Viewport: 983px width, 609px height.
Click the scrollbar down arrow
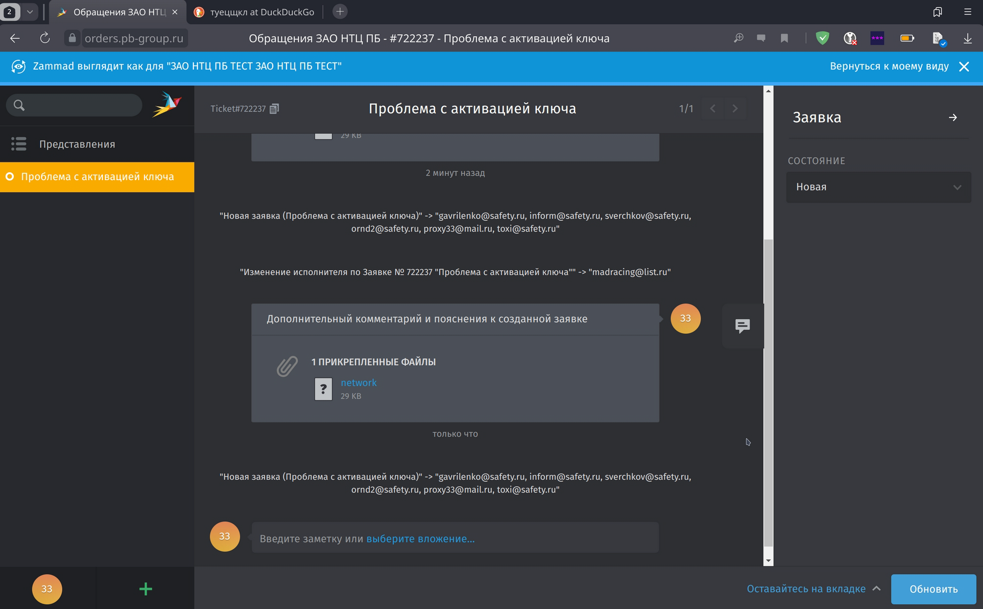tap(768, 561)
